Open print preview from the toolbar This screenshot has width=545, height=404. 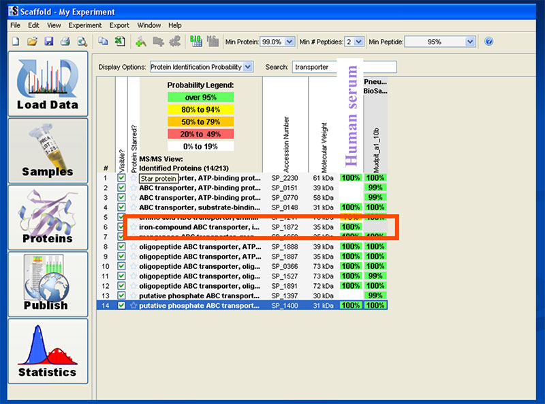click(x=82, y=42)
